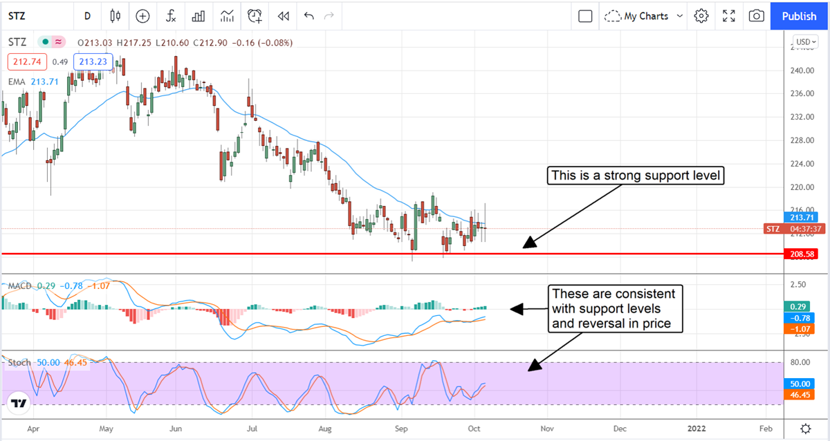Enter fullscreen mode
Screen dimensions: 830x441
729,15
